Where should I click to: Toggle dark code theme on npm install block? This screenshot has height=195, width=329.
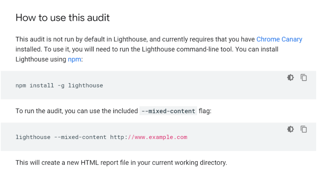click(x=290, y=78)
